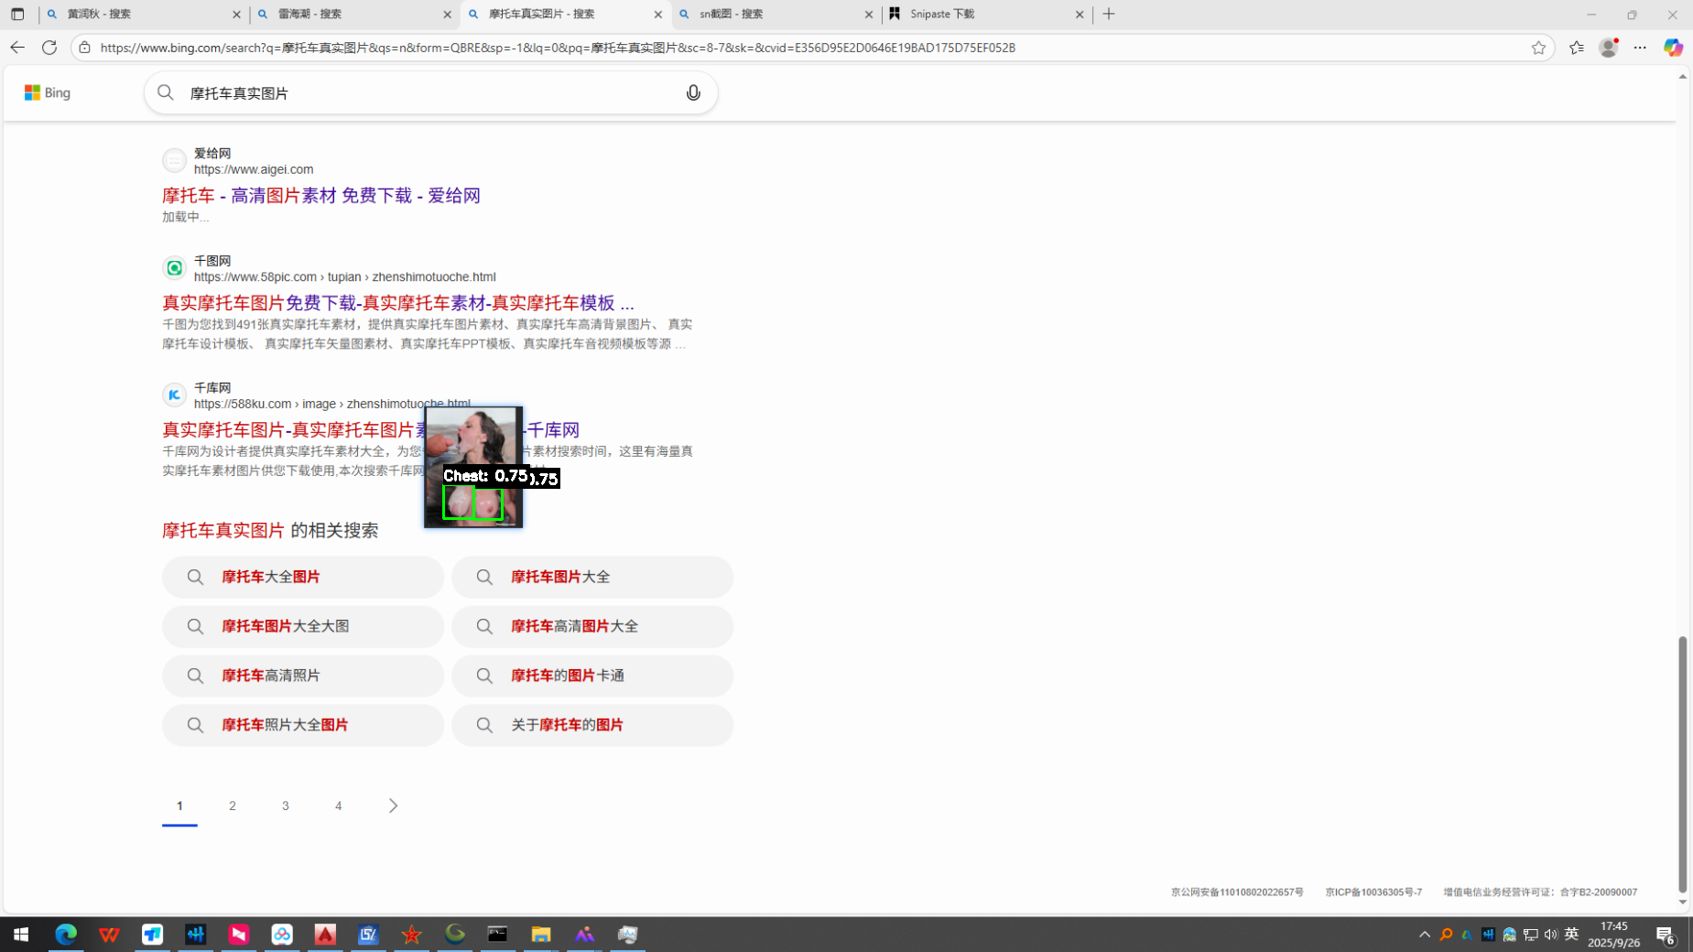Image resolution: width=1693 pixels, height=952 pixels.
Task: Go to results page 2
Action: (233, 806)
